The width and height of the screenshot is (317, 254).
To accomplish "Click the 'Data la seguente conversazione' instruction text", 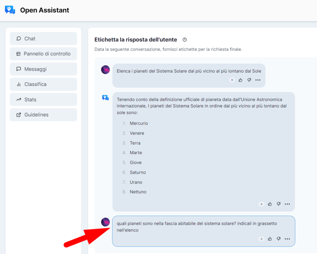I will [x=168, y=49].
